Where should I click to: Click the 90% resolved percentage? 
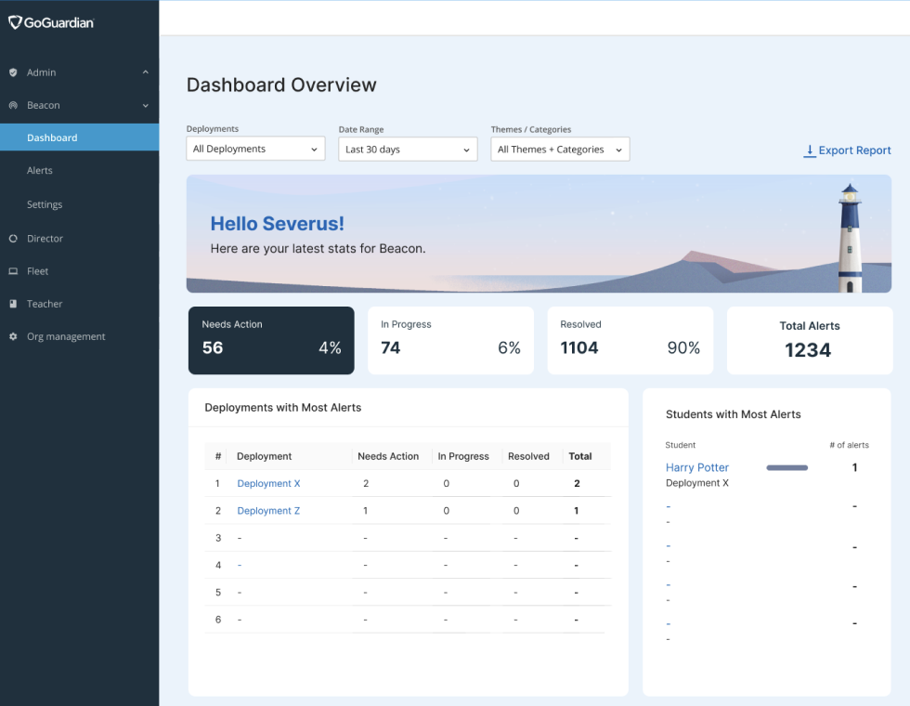click(x=683, y=347)
